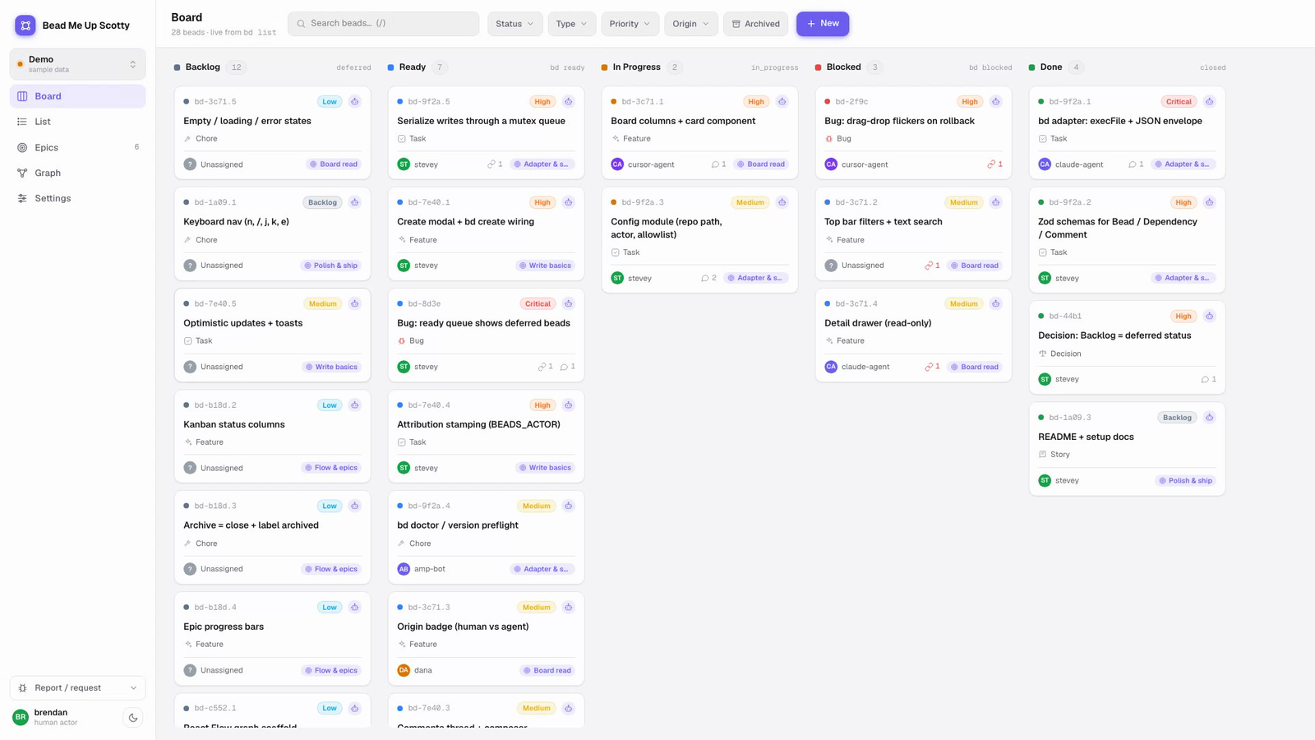Open the Demo workspace switcher
The width and height of the screenshot is (1315, 740).
click(x=77, y=64)
